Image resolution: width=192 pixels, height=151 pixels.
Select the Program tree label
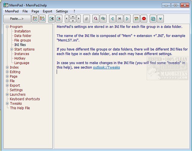coord(16,27)
